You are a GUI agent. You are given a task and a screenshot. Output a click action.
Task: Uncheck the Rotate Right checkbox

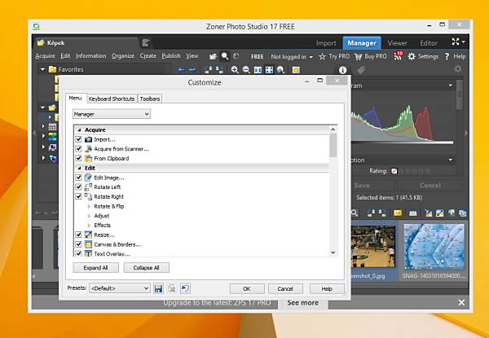coord(78,196)
